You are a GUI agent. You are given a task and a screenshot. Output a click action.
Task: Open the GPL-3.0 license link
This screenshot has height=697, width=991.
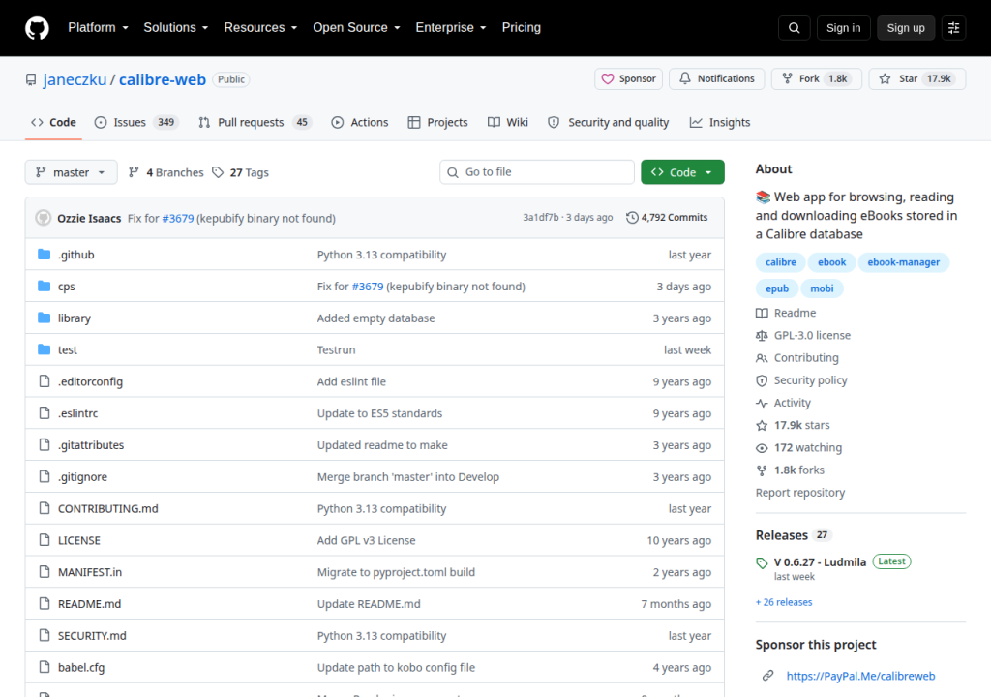803,336
